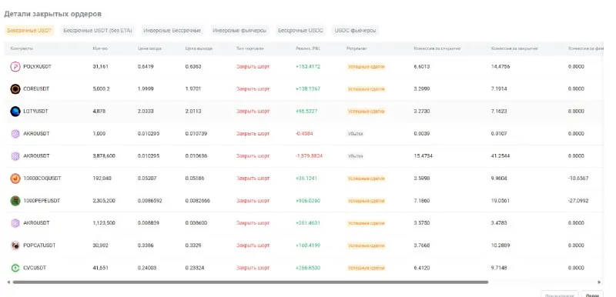The width and height of the screenshot is (616, 297).
Task: Click the Комиссия за закрытие column header
Action: click(x=514, y=48)
